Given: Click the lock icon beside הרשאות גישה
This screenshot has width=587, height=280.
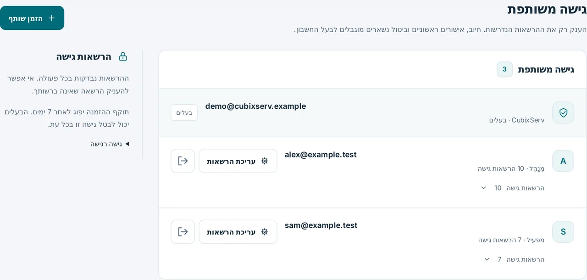Looking at the screenshot, I should point(123,56).
